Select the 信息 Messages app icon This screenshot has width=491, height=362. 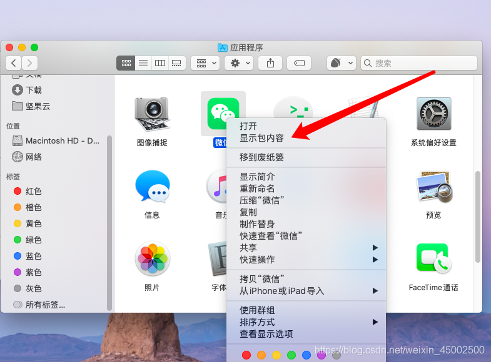(x=153, y=187)
